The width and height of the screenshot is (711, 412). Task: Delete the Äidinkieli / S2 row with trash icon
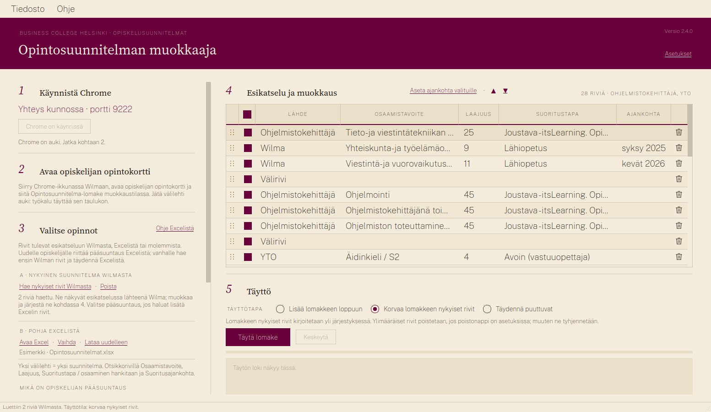point(679,257)
